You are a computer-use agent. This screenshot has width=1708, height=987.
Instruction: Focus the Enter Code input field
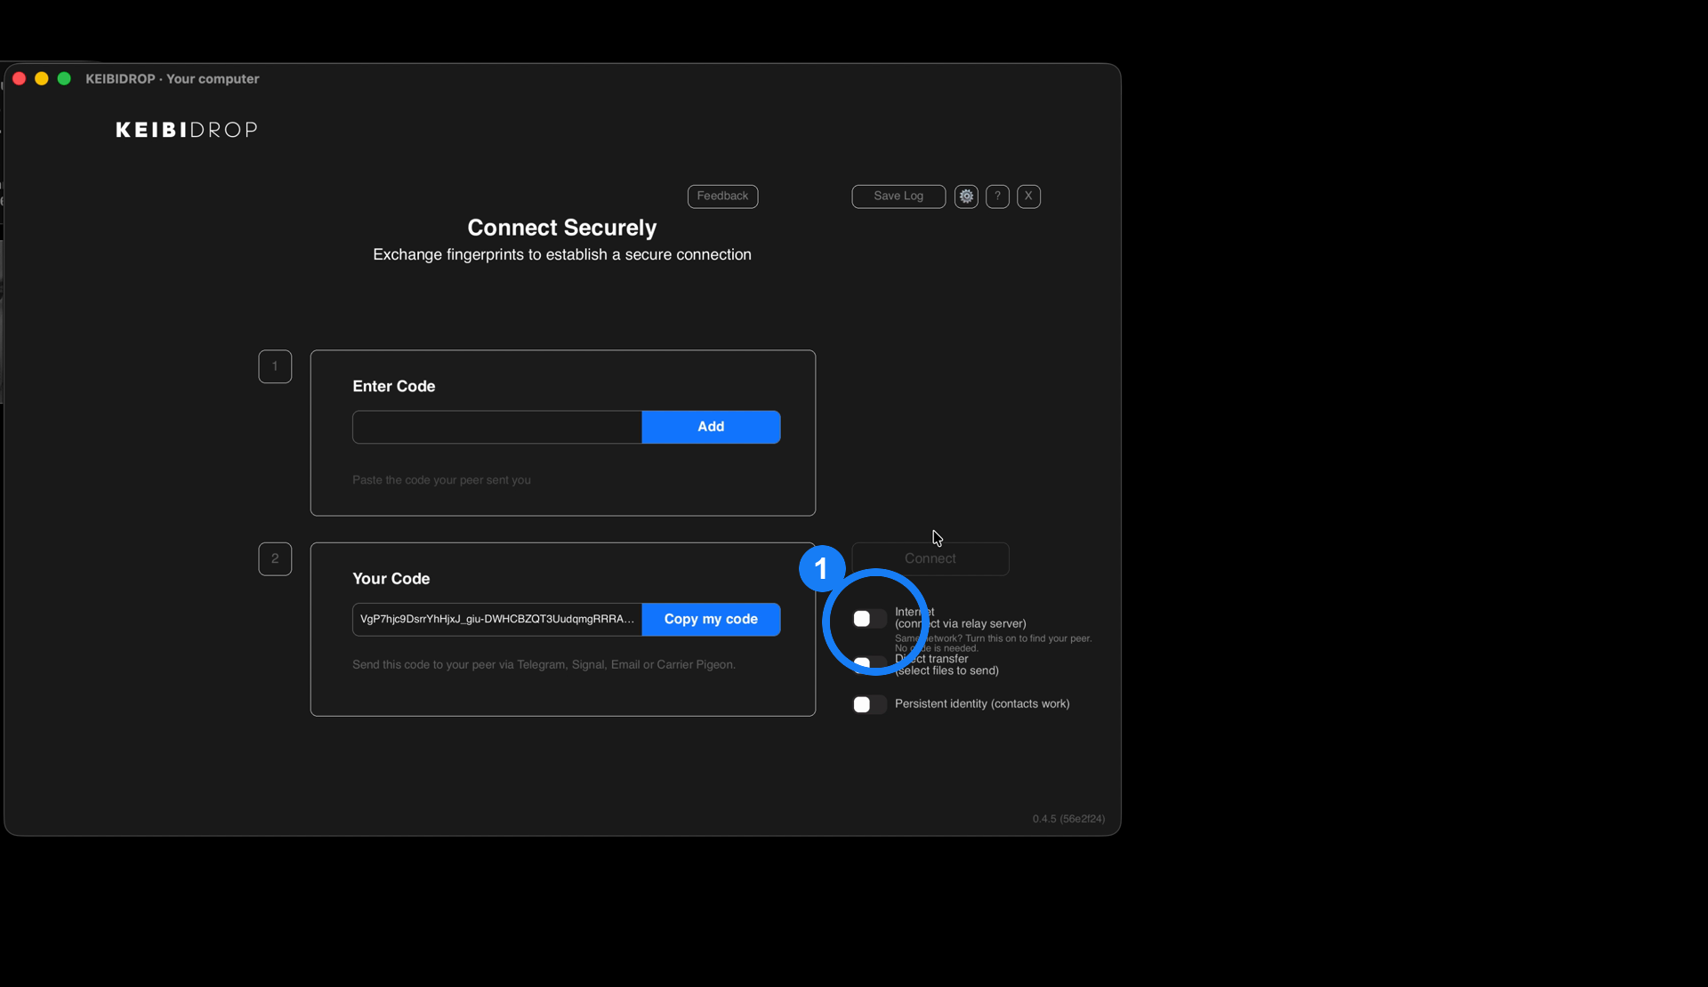[x=497, y=427]
